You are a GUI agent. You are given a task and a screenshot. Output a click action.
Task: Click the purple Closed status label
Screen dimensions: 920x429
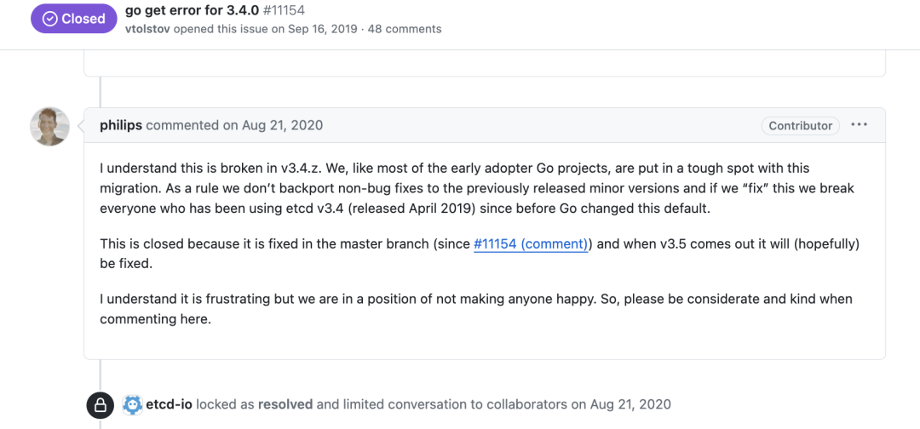click(x=72, y=19)
